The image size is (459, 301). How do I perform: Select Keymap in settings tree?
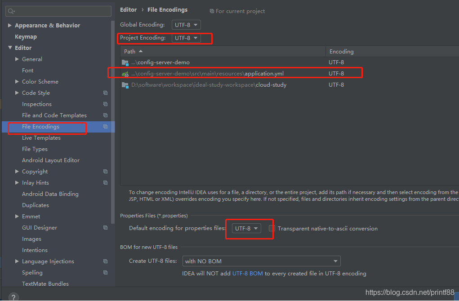tap(26, 37)
